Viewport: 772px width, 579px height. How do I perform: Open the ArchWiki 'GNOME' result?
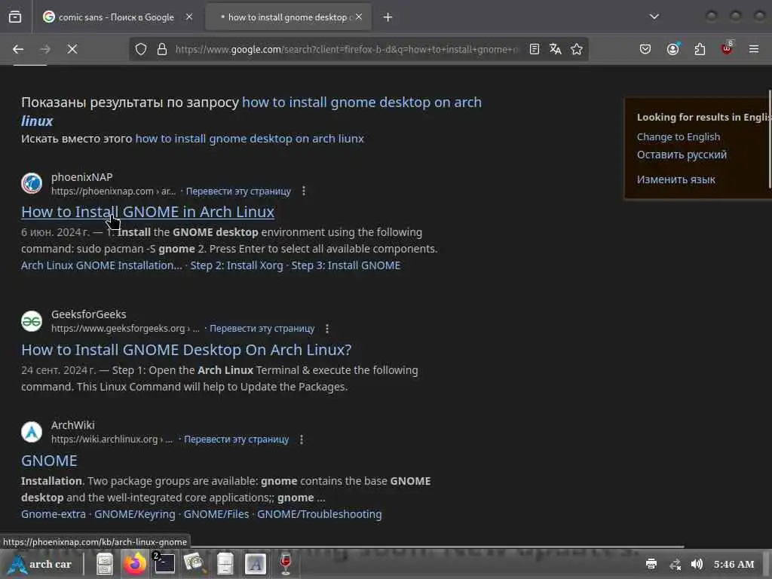pos(49,461)
